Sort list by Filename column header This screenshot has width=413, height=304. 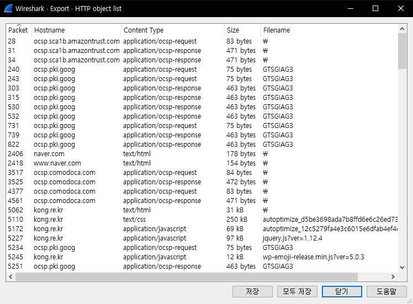point(329,30)
